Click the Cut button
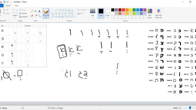Image resolution: width=196 pixels, height=110 pixels. (x=6, y=10)
